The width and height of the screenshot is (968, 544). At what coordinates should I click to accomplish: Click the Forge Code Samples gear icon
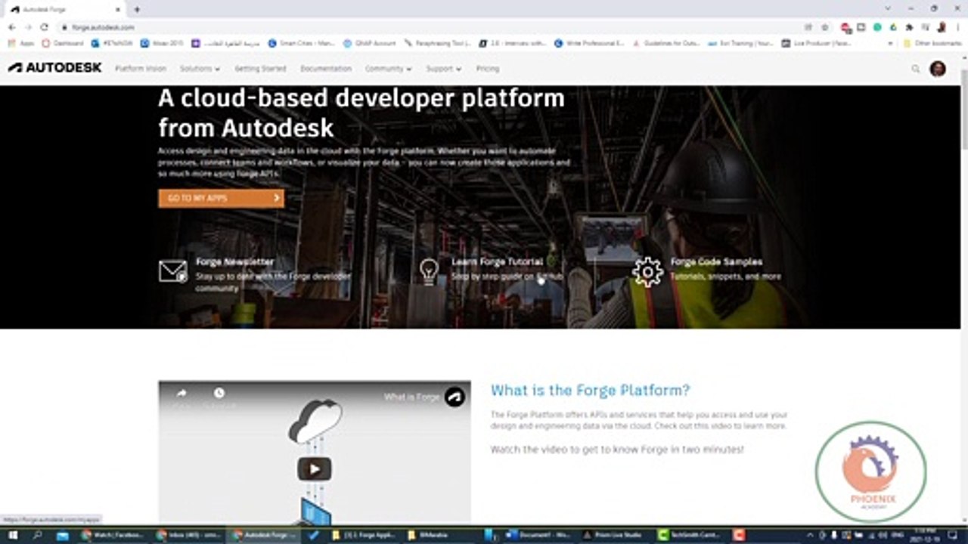[647, 272]
